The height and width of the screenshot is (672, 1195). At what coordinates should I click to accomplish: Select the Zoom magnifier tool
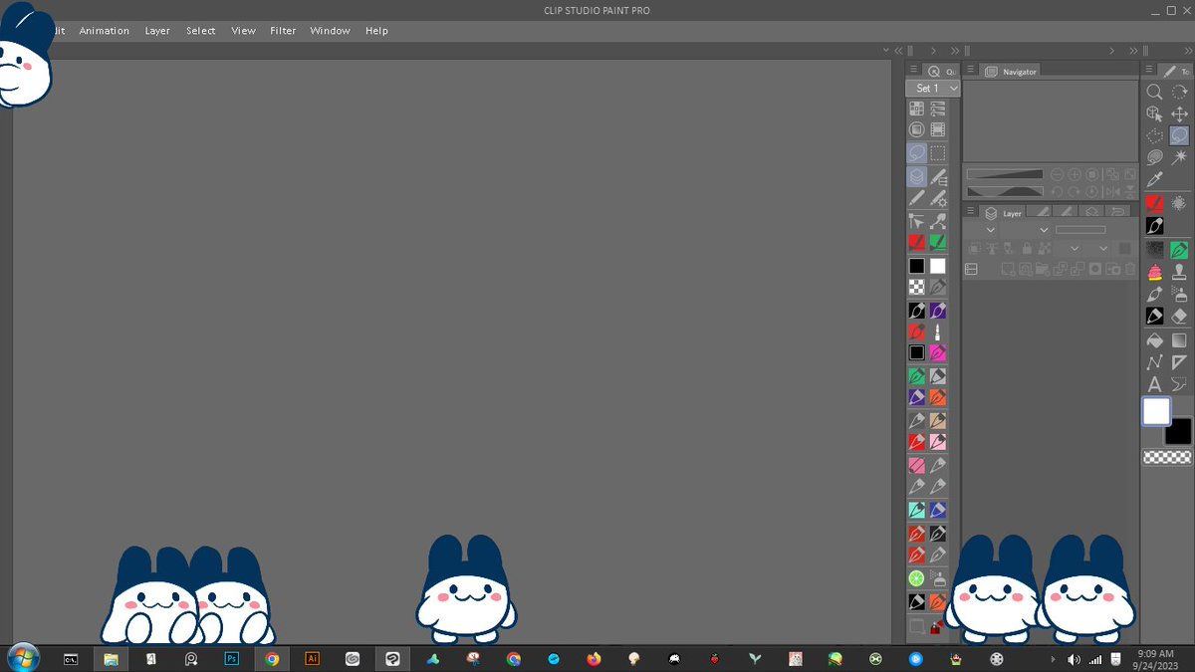pos(1154,92)
